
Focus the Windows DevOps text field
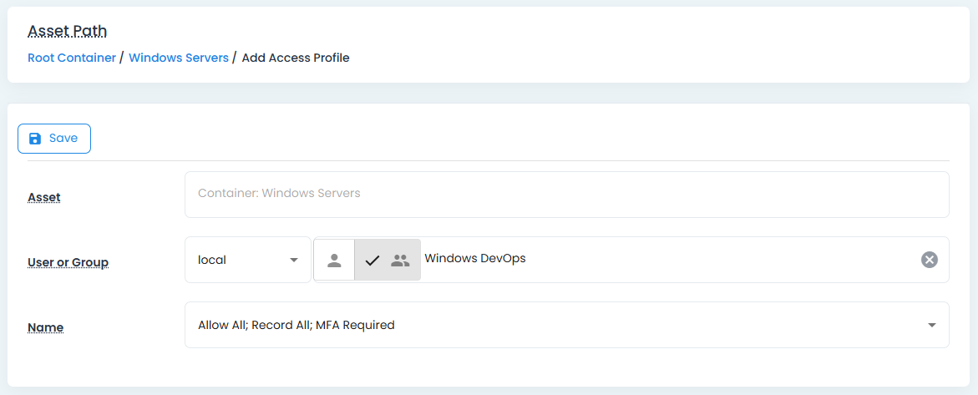pos(668,259)
